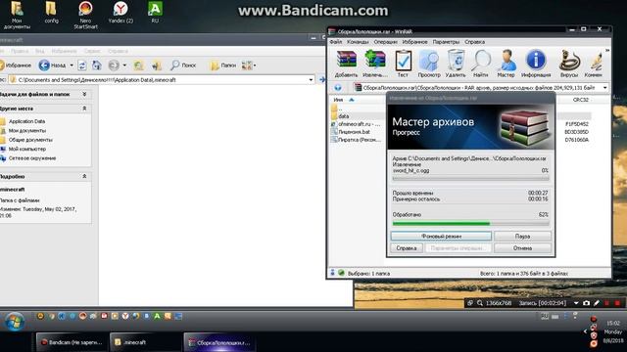Click the Тест checkmark icon in WinRAR
Image resolution: width=627 pixels, height=352 pixels.
click(x=403, y=64)
